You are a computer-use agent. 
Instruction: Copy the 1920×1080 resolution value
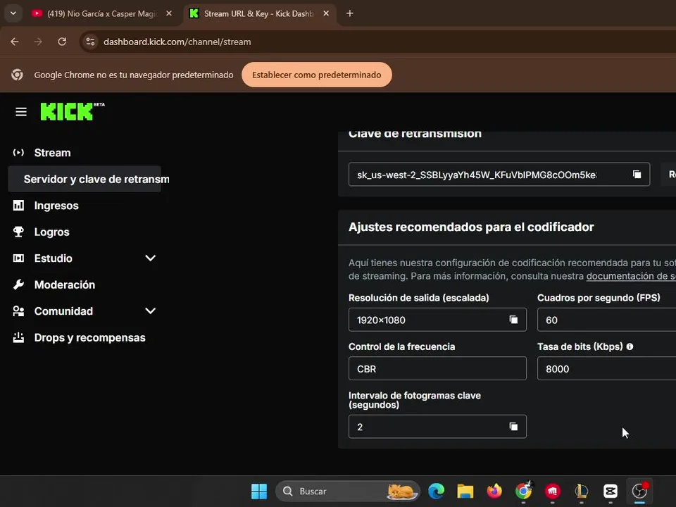pos(513,320)
